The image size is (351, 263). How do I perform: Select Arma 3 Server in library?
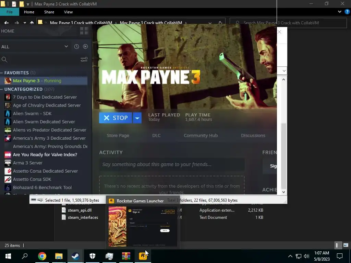pyautogui.click(x=27, y=163)
